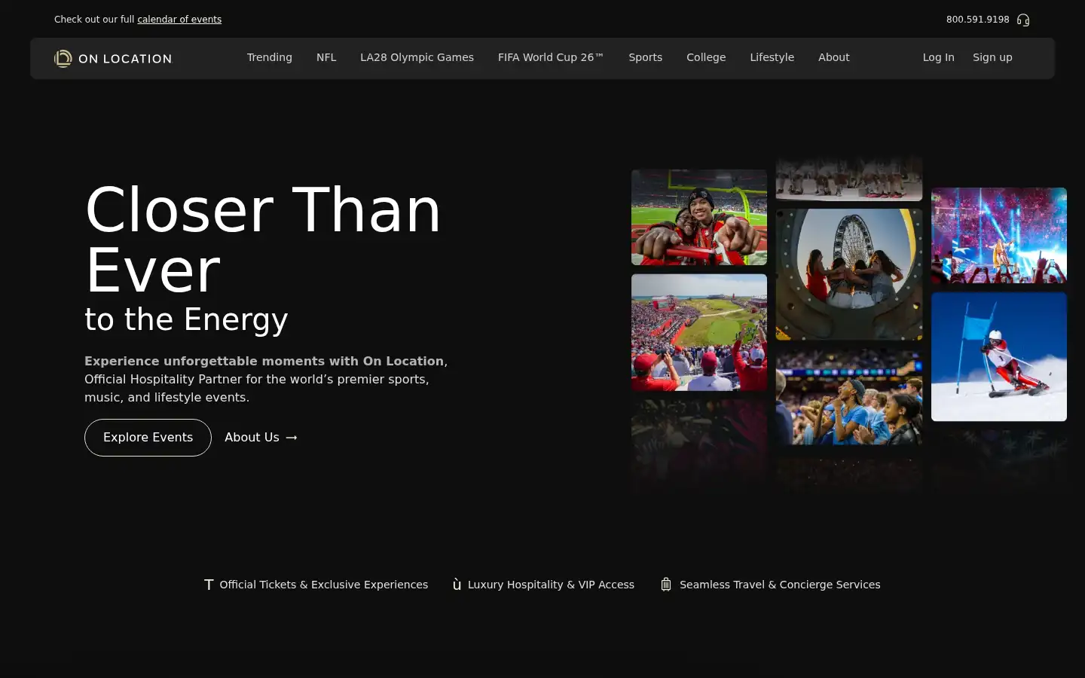Viewport: 1085px width, 678px height.
Task: Open the cheering stadium fans photo
Action: pos(849,396)
